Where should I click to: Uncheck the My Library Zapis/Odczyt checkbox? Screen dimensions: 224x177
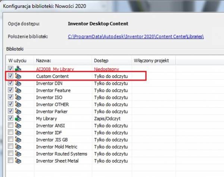(x=10, y=118)
